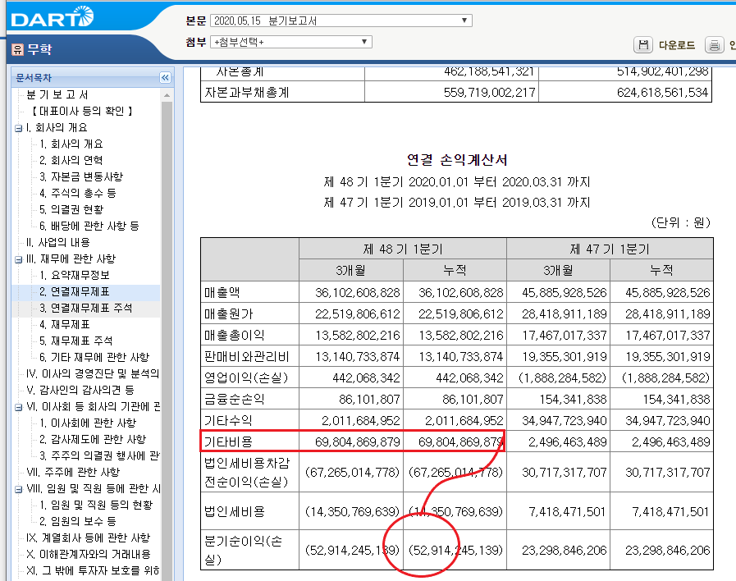Open the '【대표이사 등의 확인】' document item

click(x=80, y=110)
